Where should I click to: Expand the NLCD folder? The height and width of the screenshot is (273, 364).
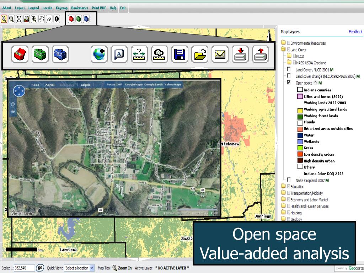[x=289, y=56]
